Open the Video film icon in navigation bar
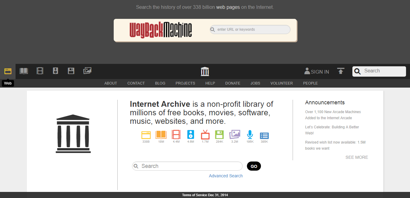The height and width of the screenshot is (198, 410). (x=40, y=71)
